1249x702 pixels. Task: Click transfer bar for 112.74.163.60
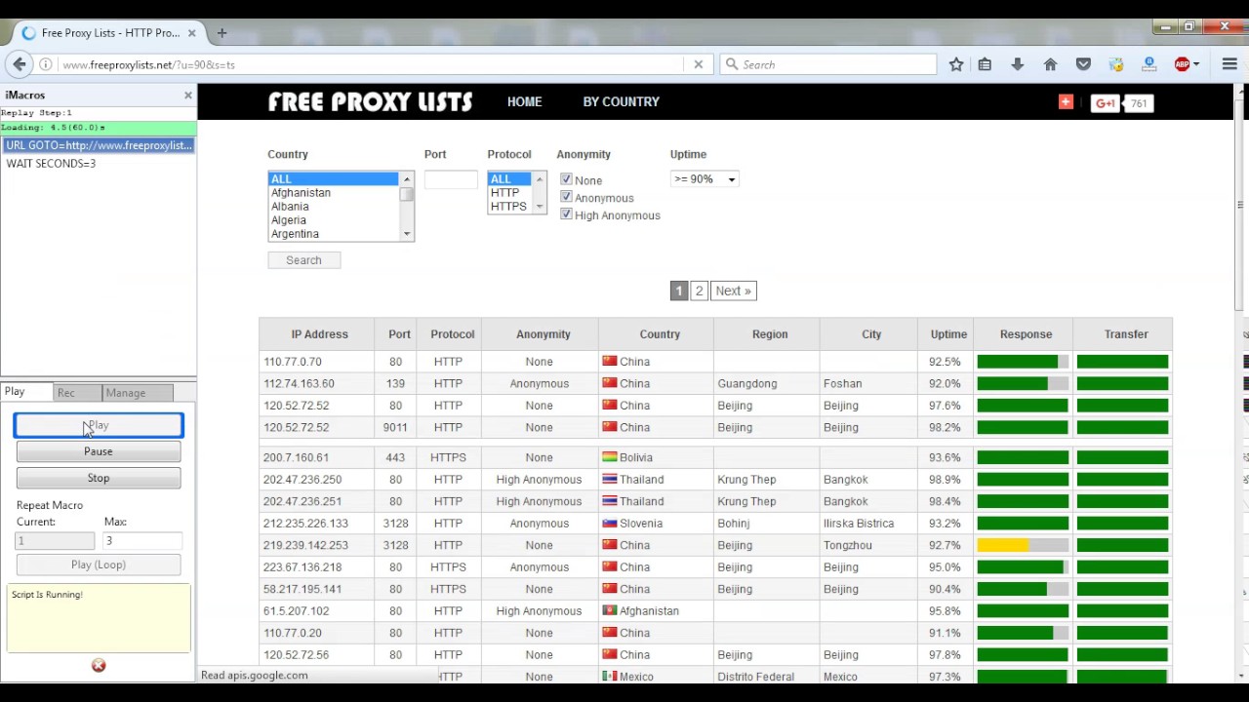pyautogui.click(x=1122, y=383)
